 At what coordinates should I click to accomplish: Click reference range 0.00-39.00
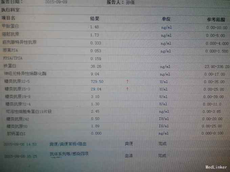(213, 97)
